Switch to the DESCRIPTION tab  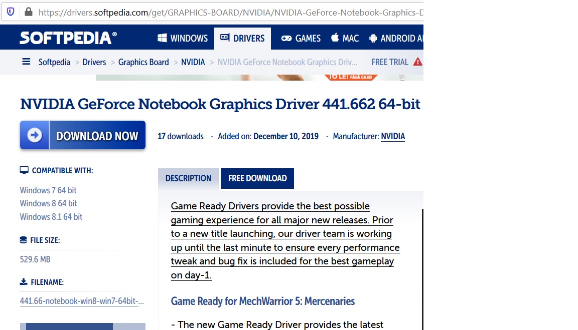coord(188,178)
